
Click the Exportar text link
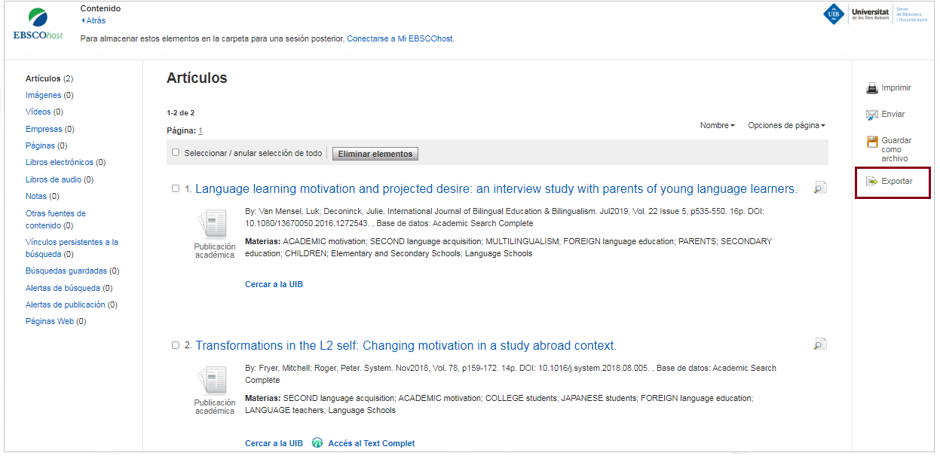click(x=897, y=181)
